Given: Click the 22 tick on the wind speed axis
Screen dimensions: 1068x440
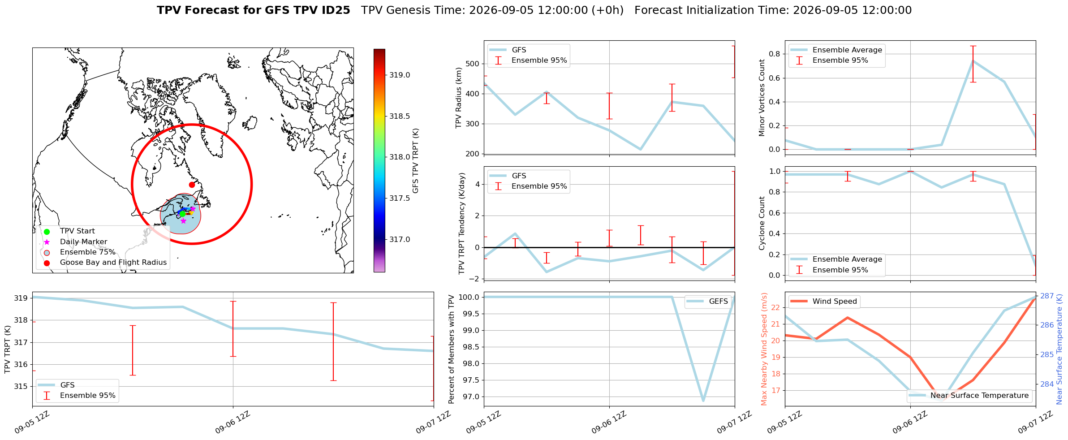Looking at the screenshot, I should tap(776, 307).
